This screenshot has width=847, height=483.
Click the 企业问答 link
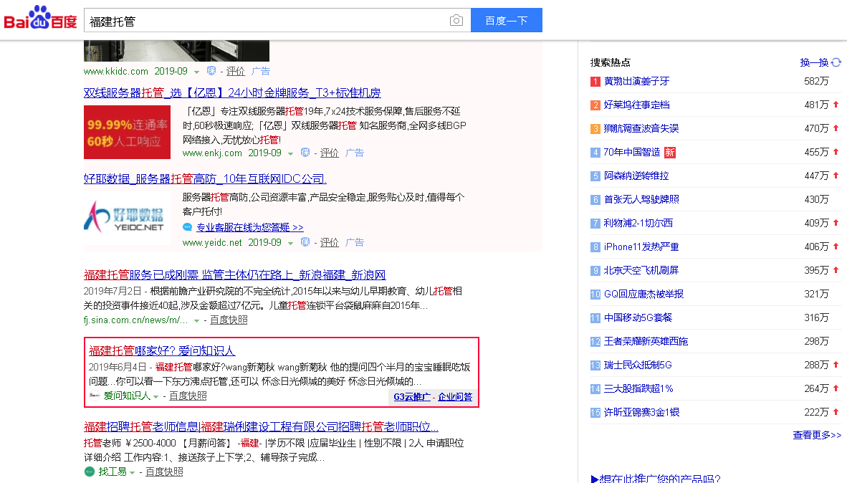tap(455, 397)
